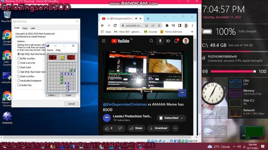This screenshot has height=150, width=268.
Task: Click Colors button in Not My Fault
Action: click(52, 95)
